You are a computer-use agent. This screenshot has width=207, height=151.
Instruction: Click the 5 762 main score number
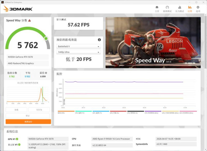click(28, 45)
